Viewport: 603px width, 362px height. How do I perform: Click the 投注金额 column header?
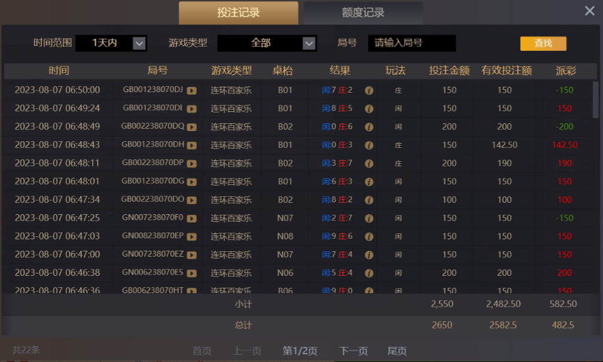pos(449,71)
